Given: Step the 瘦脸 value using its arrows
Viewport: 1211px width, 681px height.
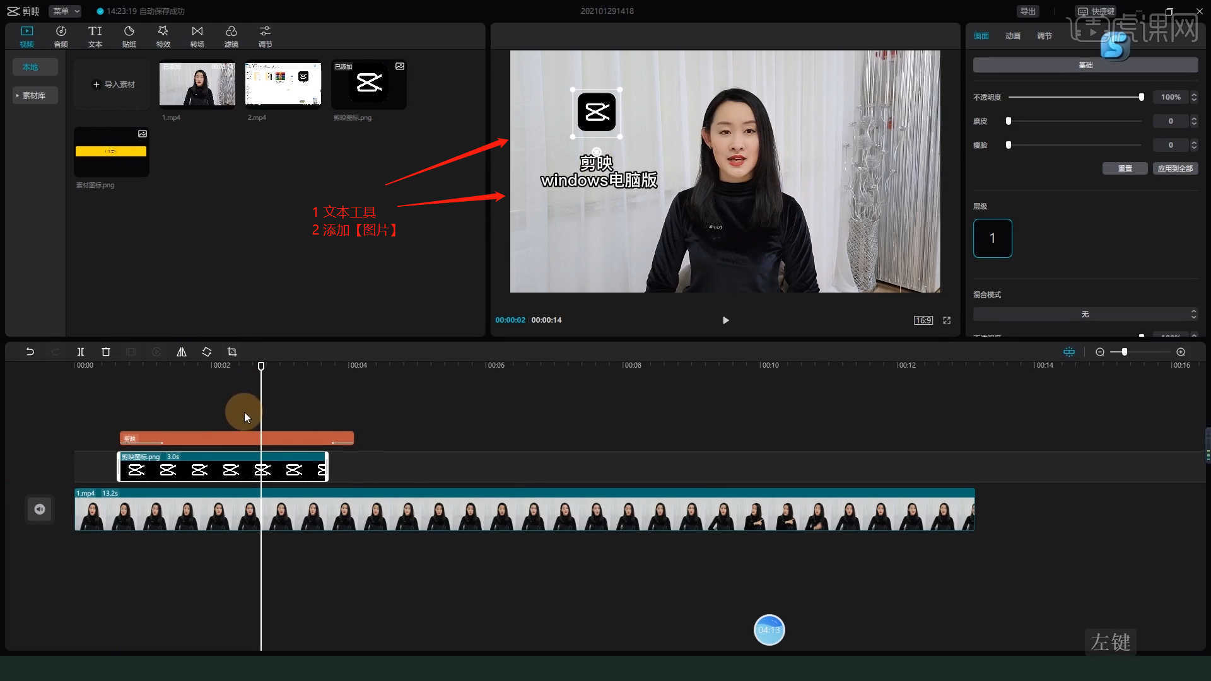Looking at the screenshot, I should point(1194,145).
